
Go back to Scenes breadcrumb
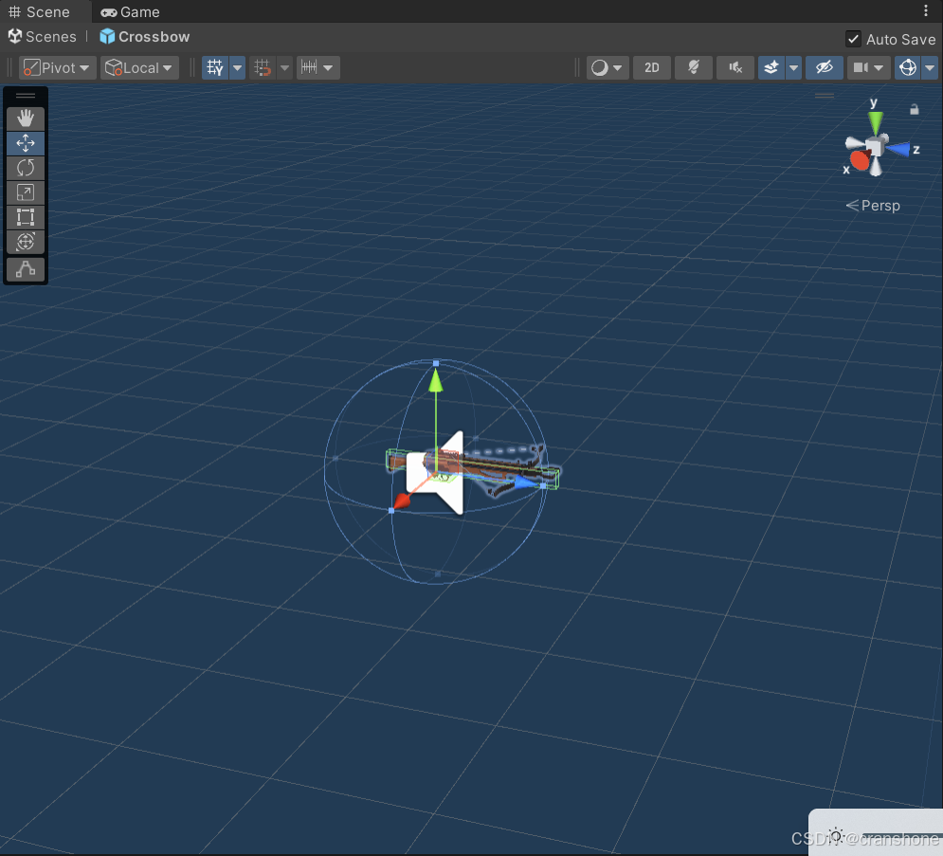[42, 37]
